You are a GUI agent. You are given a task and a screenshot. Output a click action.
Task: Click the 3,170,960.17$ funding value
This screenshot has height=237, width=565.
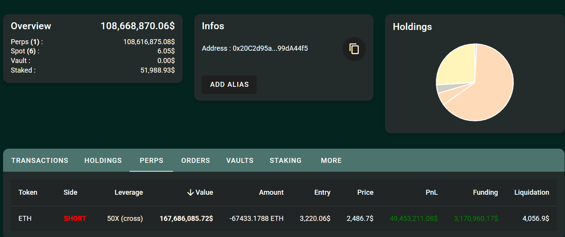coord(476,219)
